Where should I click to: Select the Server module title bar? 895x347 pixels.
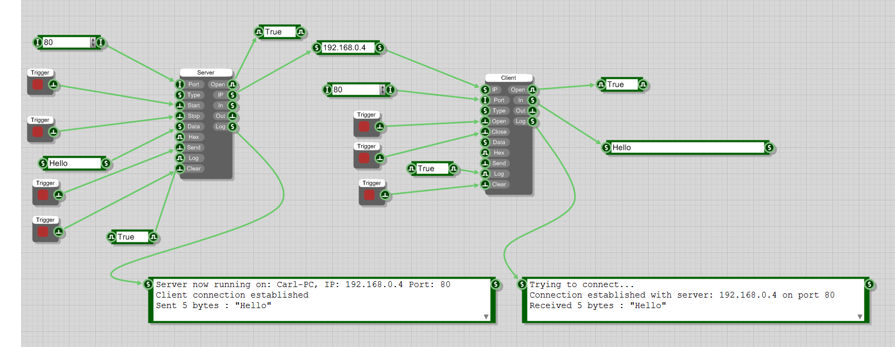click(x=206, y=73)
